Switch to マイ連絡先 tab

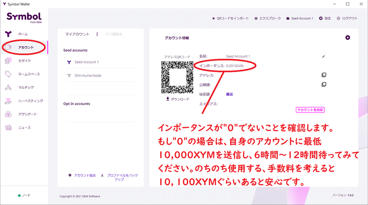pyautogui.click(x=114, y=34)
